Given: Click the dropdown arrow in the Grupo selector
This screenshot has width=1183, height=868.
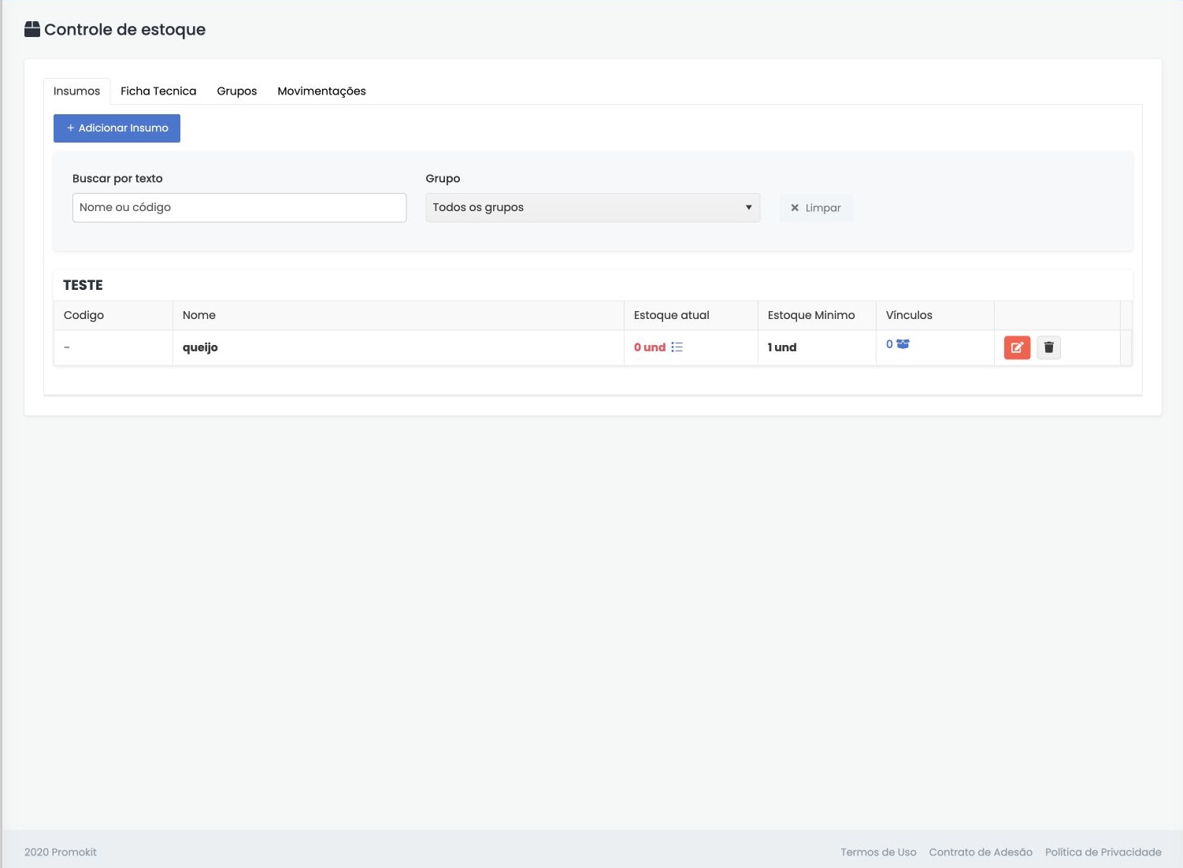Looking at the screenshot, I should [748, 208].
